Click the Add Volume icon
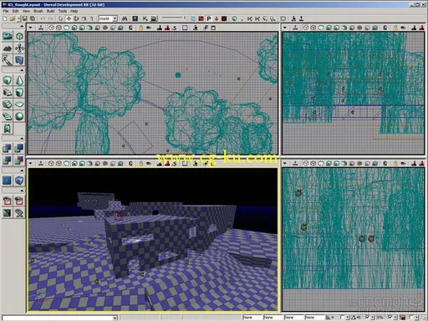 tap(19, 181)
